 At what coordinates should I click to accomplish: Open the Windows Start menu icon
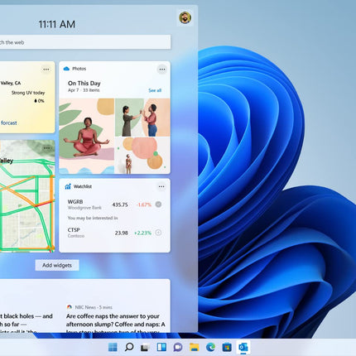click(113, 347)
